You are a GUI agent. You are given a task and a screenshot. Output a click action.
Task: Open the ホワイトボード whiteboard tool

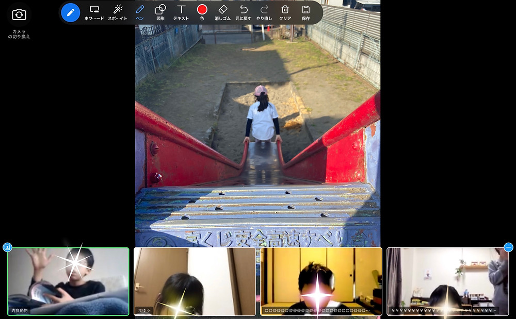[x=94, y=13]
